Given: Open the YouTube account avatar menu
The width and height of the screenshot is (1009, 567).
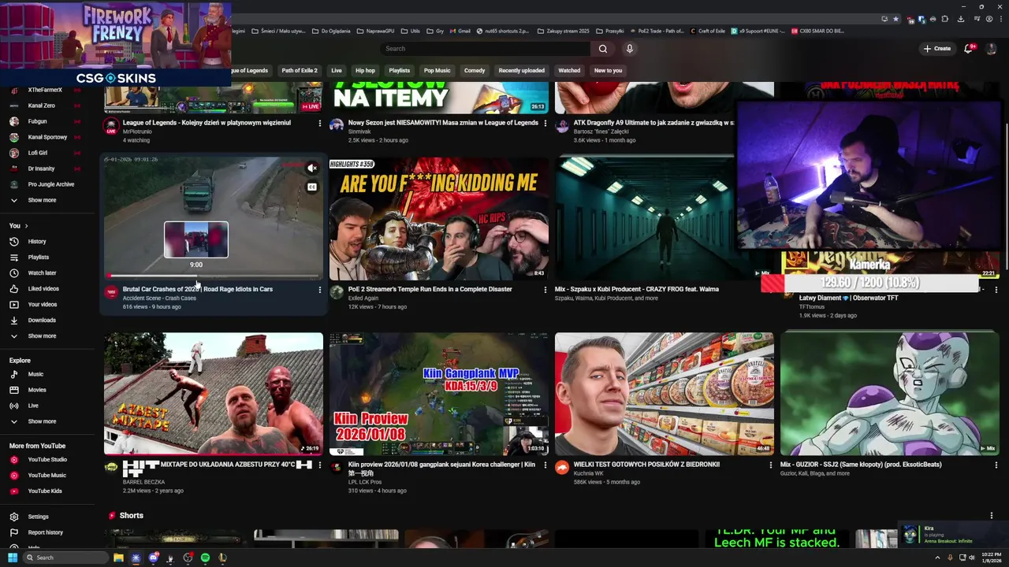Looking at the screenshot, I should tap(992, 49).
